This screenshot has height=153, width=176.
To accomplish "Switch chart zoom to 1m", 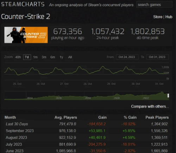I will pos(35,57).
